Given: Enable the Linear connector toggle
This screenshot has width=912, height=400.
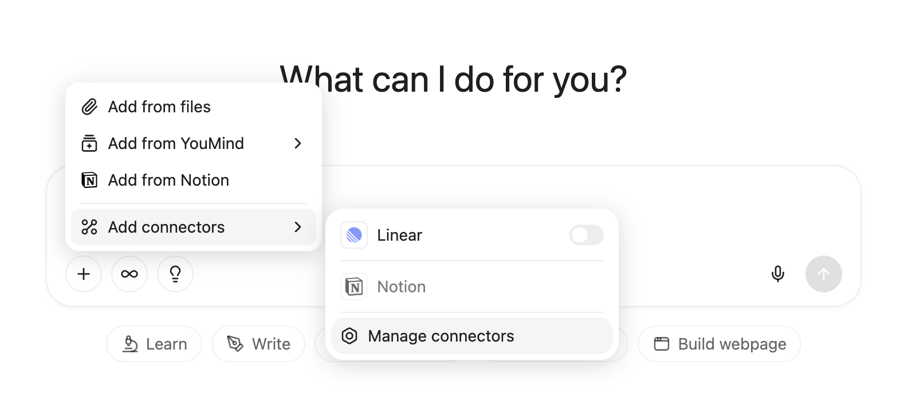Looking at the screenshot, I should (x=586, y=235).
